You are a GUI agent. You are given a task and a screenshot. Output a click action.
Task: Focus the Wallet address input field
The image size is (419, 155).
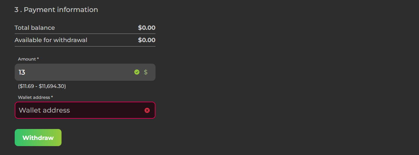click(79, 110)
